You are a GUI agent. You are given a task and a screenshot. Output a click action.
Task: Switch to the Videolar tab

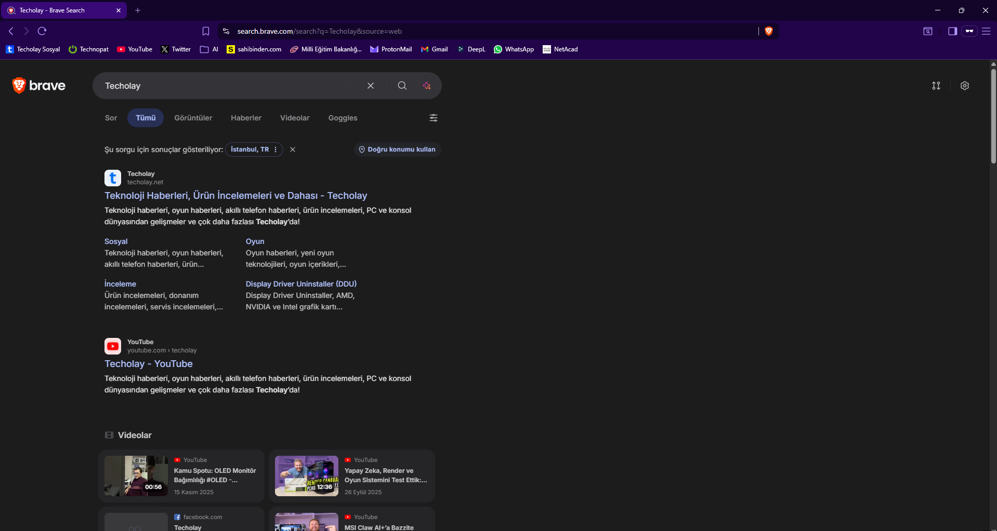295,118
